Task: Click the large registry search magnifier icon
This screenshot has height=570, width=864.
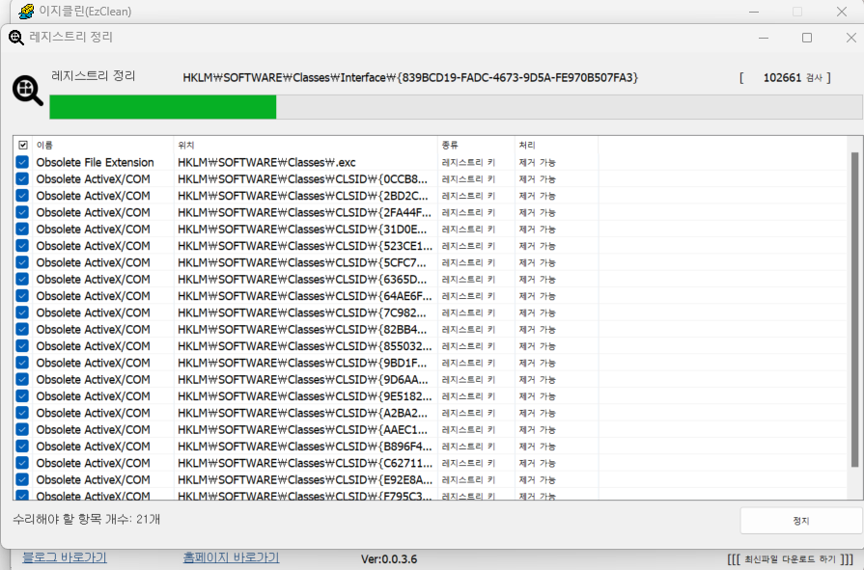Action: [28, 90]
